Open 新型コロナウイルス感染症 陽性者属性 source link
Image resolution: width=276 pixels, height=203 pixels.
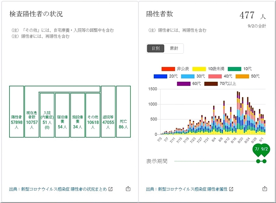[x=187, y=189]
